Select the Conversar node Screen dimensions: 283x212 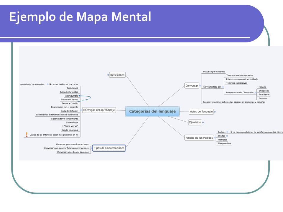coord(192,86)
